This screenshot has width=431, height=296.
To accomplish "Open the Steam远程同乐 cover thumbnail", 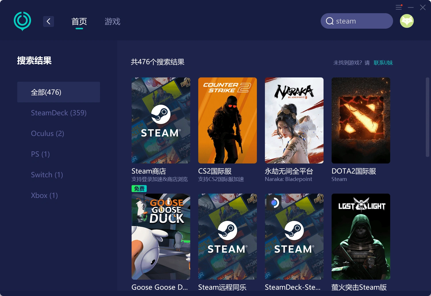I will tap(228, 237).
